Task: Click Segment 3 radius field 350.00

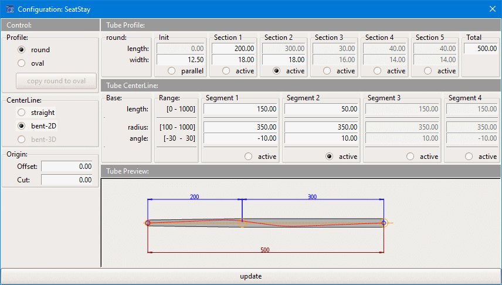Action: [x=403, y=127]
